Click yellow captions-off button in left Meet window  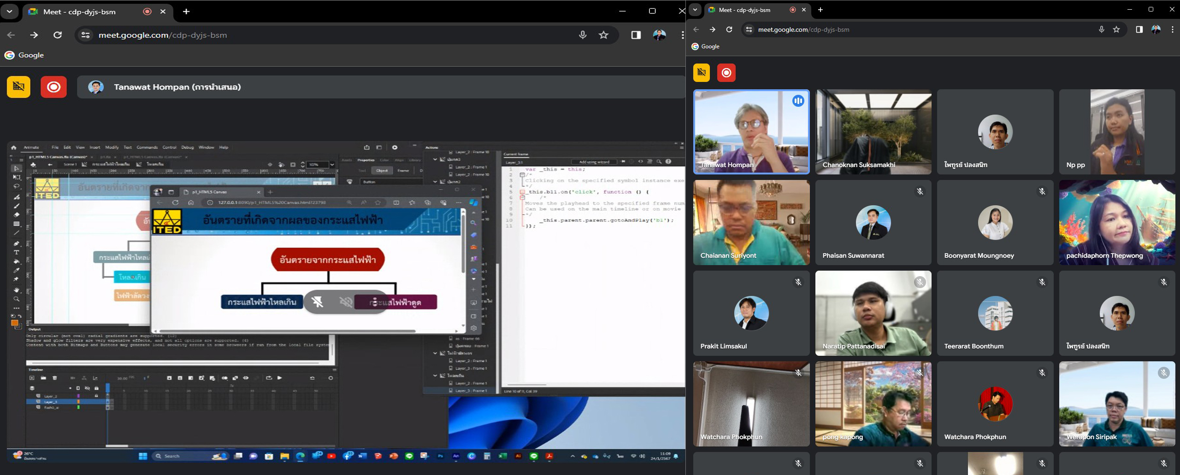pos(18,87)
